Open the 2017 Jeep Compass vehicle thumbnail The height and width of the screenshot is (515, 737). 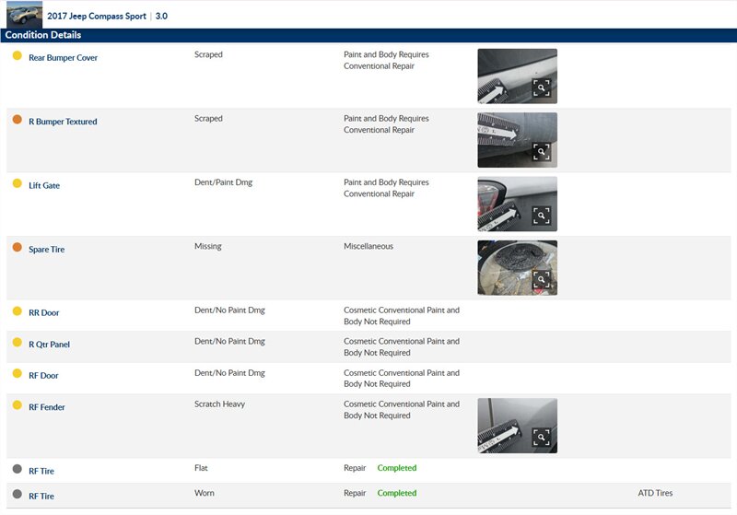click(x=24, y=15)
